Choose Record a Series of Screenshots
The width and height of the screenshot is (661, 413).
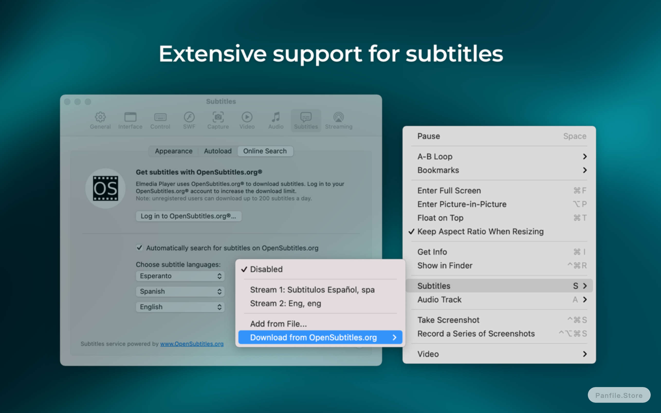[499, 334]
